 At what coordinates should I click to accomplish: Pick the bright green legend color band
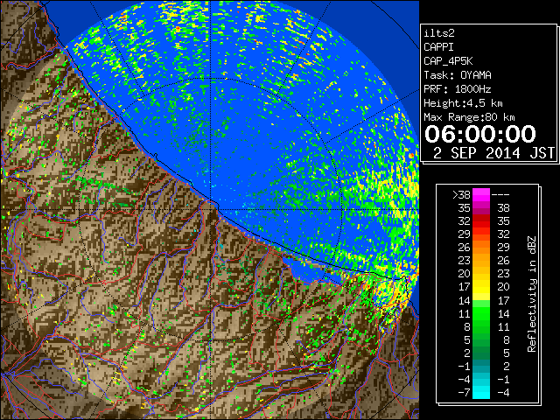click(x=481, y=313)
